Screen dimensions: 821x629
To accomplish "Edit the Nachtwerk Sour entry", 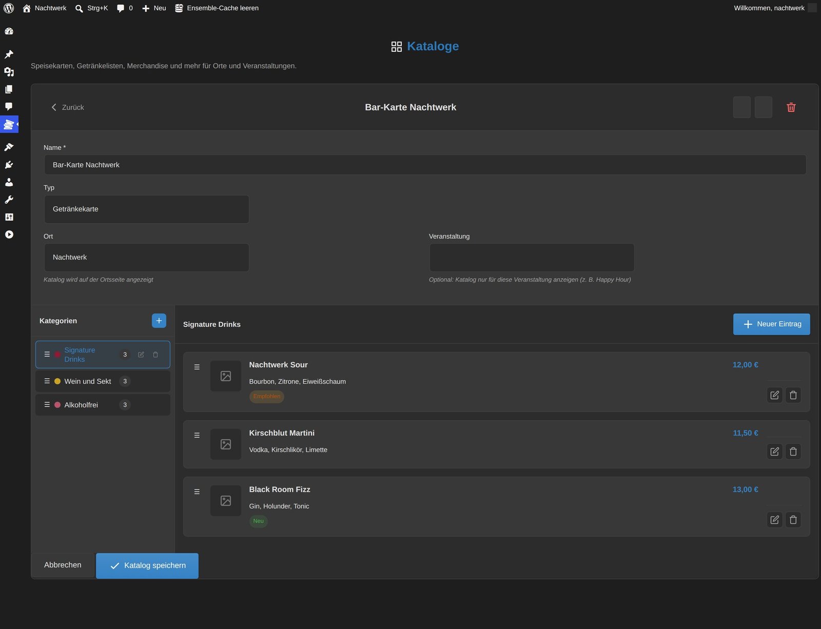I will pyautogui.click(x=775, y=395).
